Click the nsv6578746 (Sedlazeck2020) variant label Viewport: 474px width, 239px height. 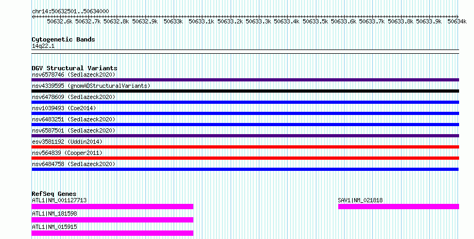pyautogui.click(x=73, y=75)
